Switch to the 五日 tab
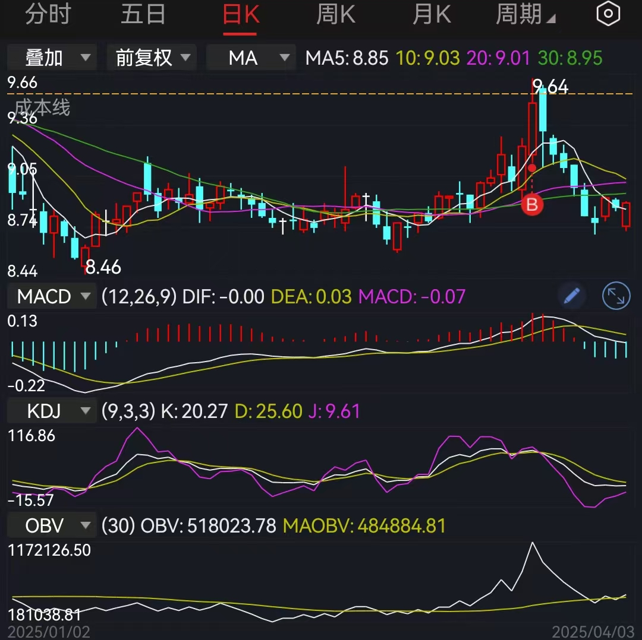Screen dimensions: 642x640 [x=143, y=13]
